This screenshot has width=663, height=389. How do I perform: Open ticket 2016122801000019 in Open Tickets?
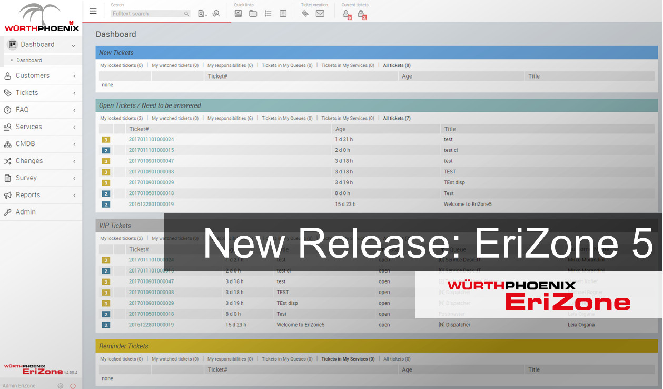coord(151,204)
